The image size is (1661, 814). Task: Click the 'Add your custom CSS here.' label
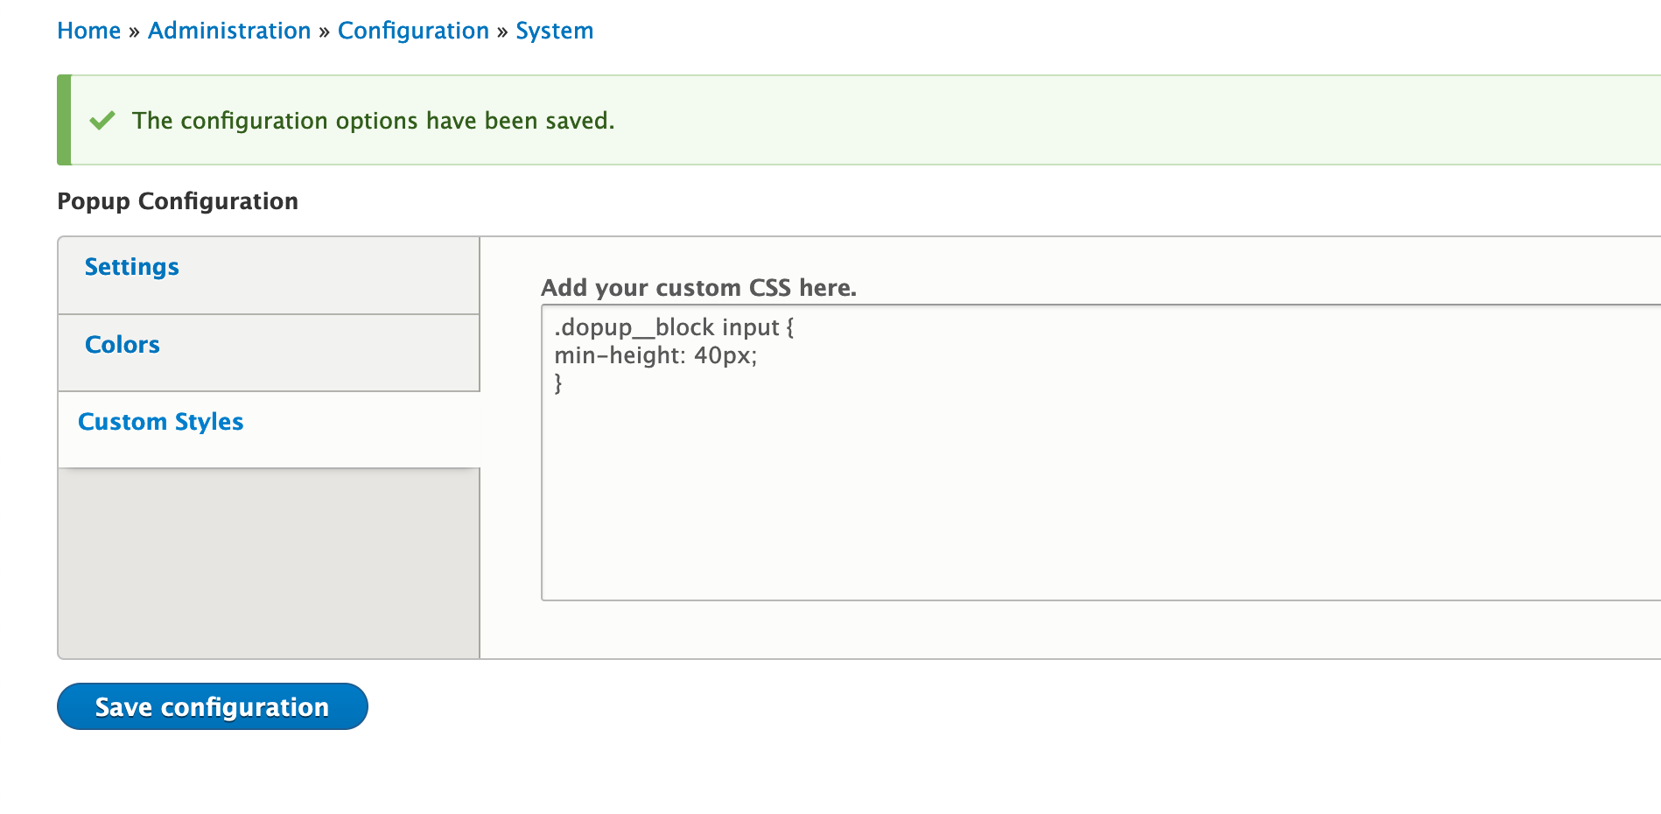tap(699, 288)
